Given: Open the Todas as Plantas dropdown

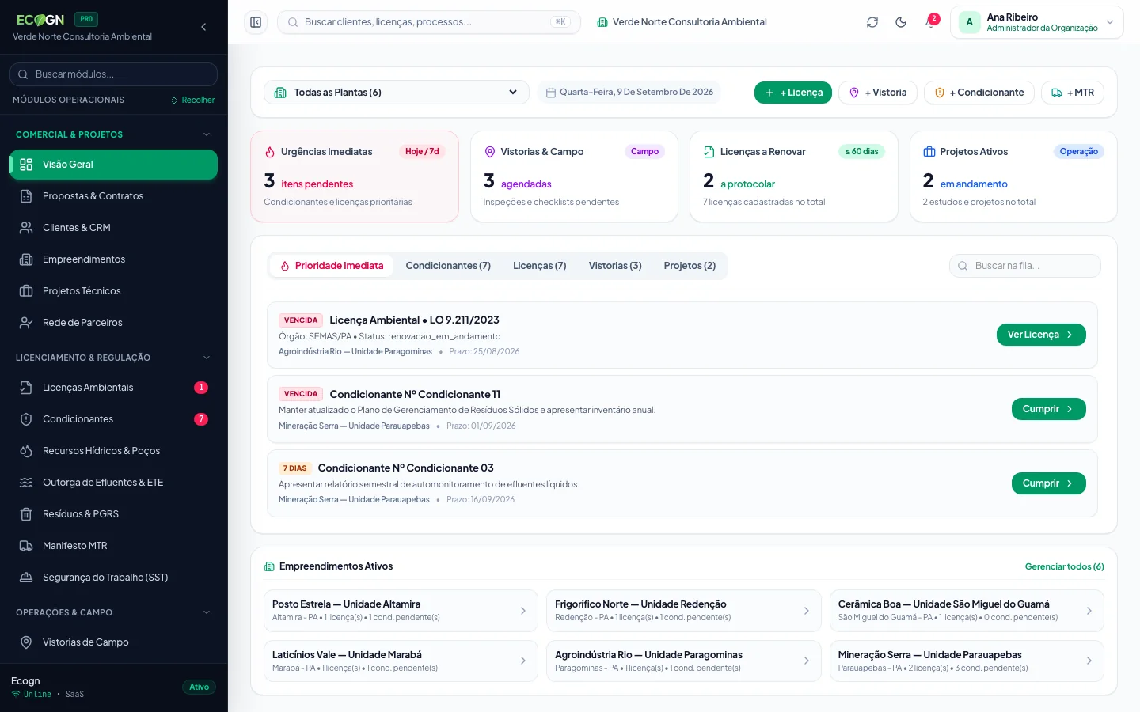Looking at the screenshot, I should tap(397, 93).
